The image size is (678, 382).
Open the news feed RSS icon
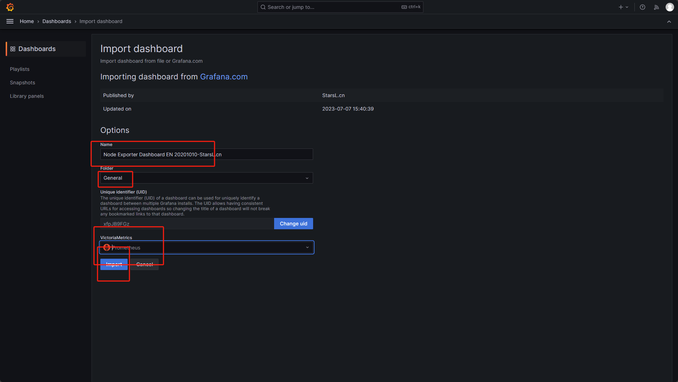pyautogui.click(x=656, y=7)
